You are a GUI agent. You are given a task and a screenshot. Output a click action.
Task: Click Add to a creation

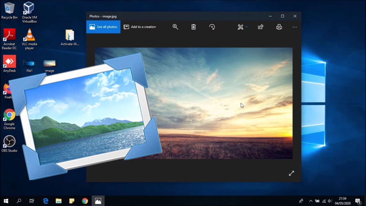click(140, 27)
